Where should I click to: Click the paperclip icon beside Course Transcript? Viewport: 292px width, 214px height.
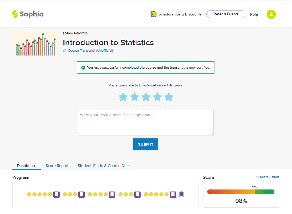click(x=64, y=51)
